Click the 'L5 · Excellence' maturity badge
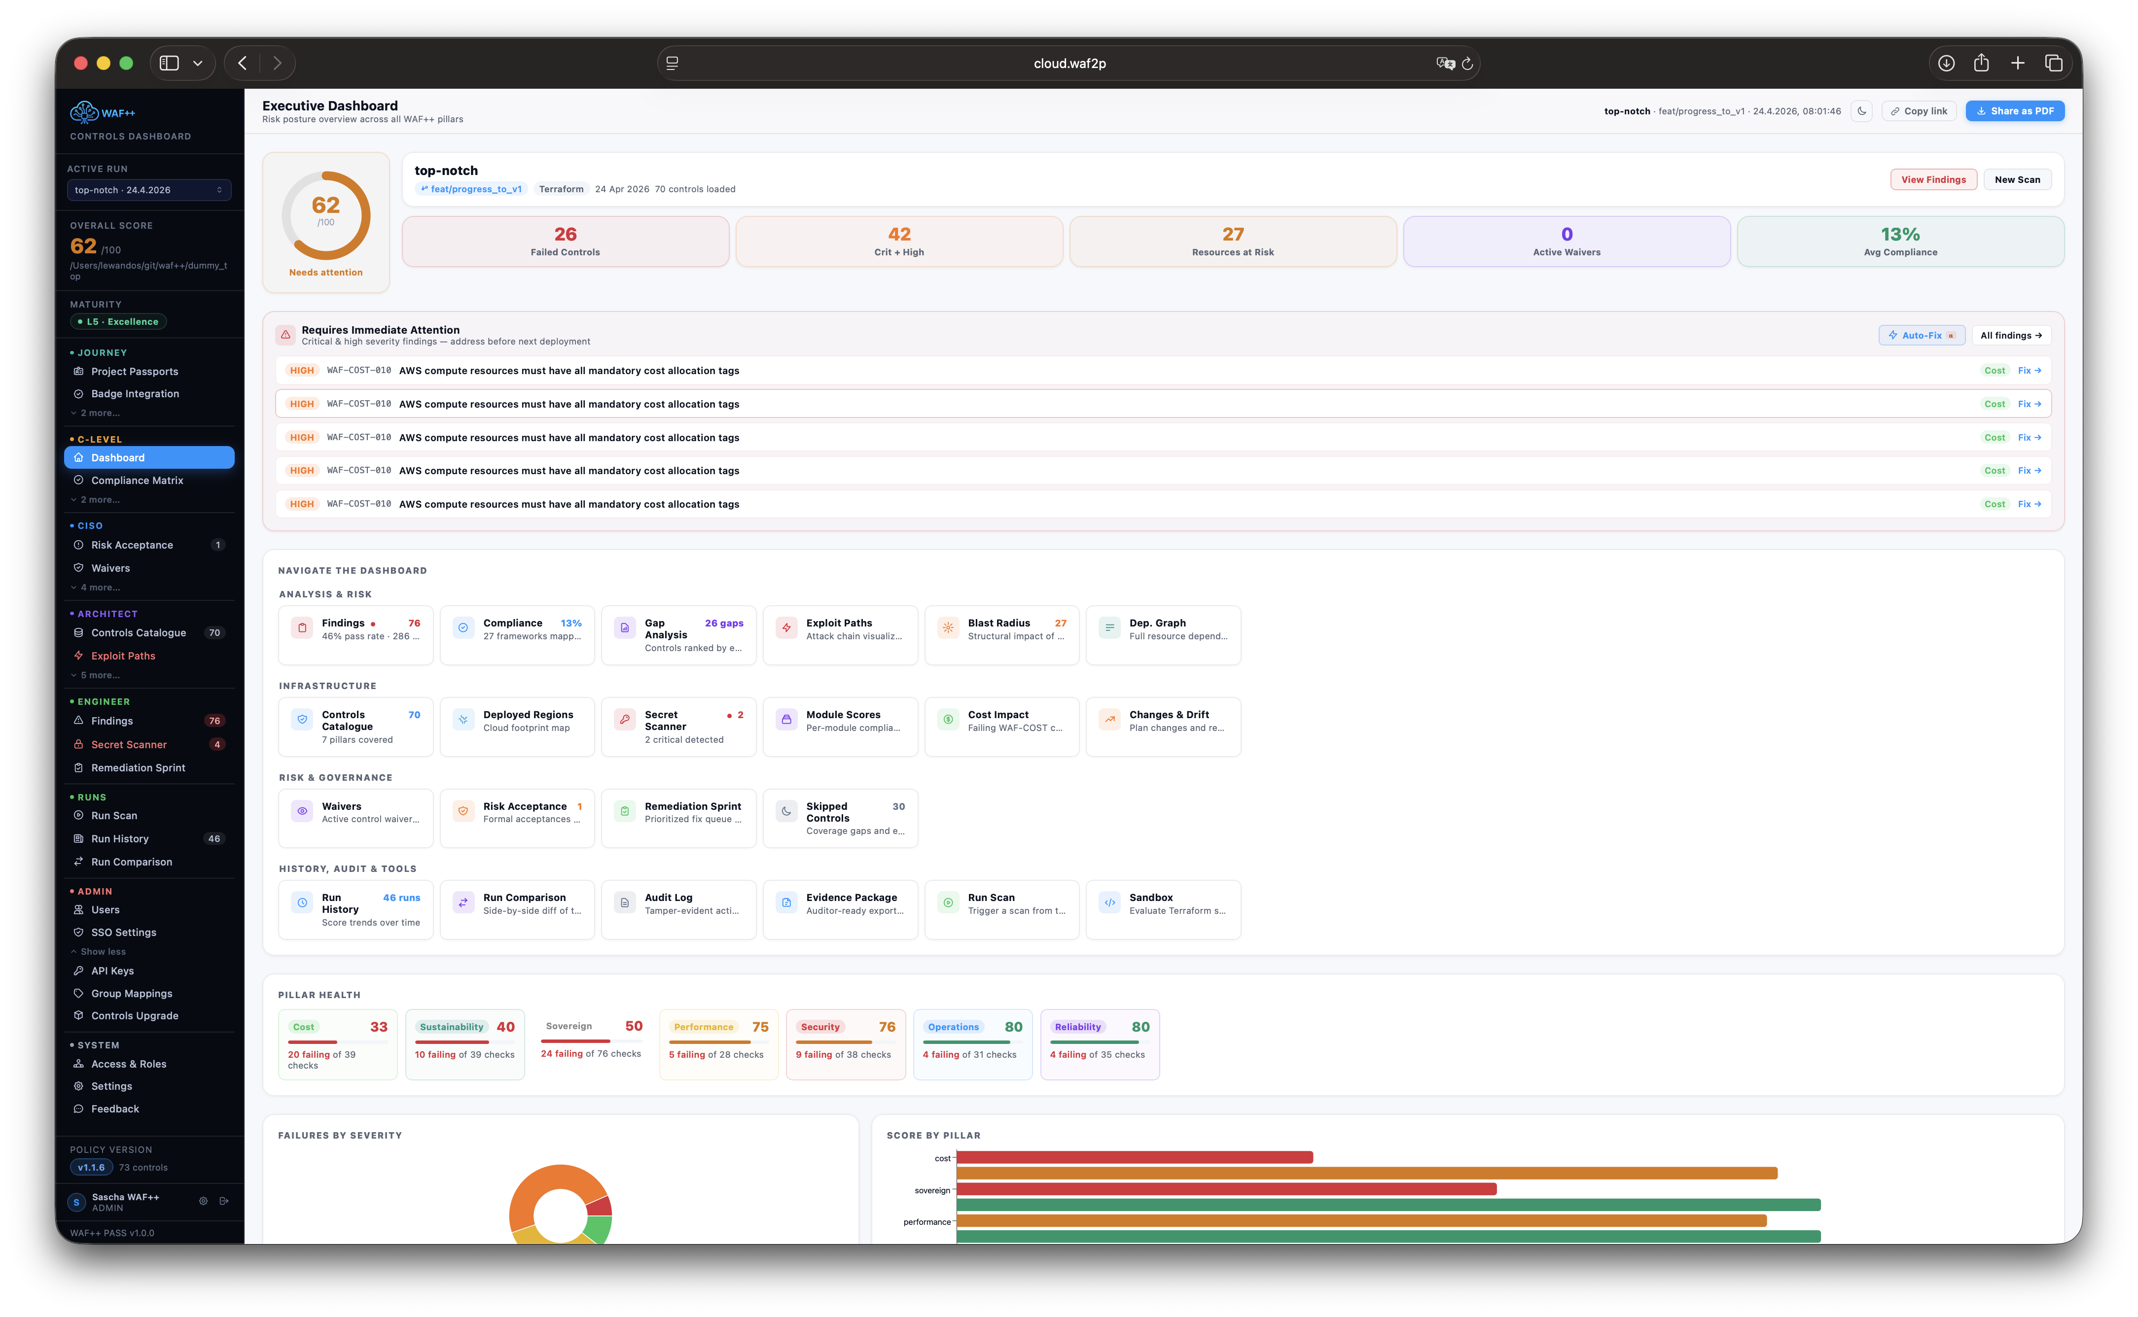Image resolution: width=2138 pixels, height=1317 pixels. pos(118,321)
